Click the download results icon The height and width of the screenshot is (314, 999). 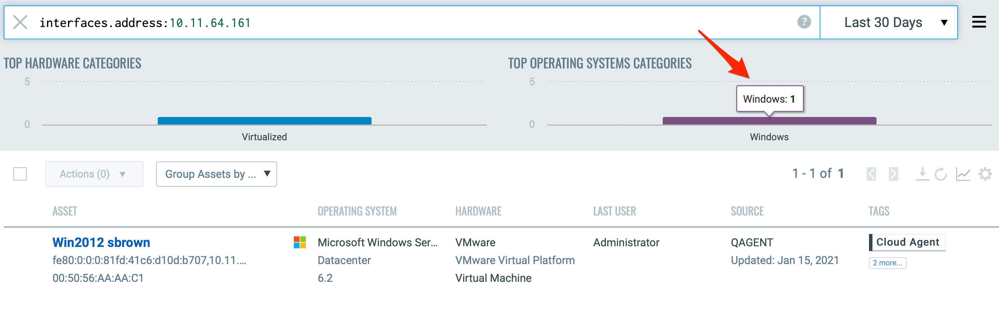[922, 174]
